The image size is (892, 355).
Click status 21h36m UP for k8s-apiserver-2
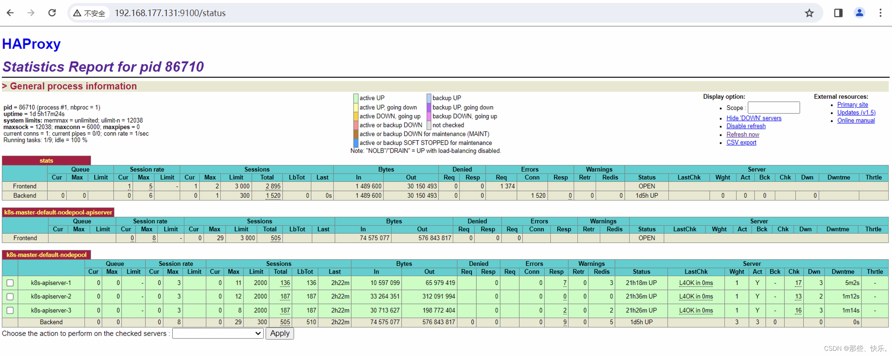[x=641, y=297]
